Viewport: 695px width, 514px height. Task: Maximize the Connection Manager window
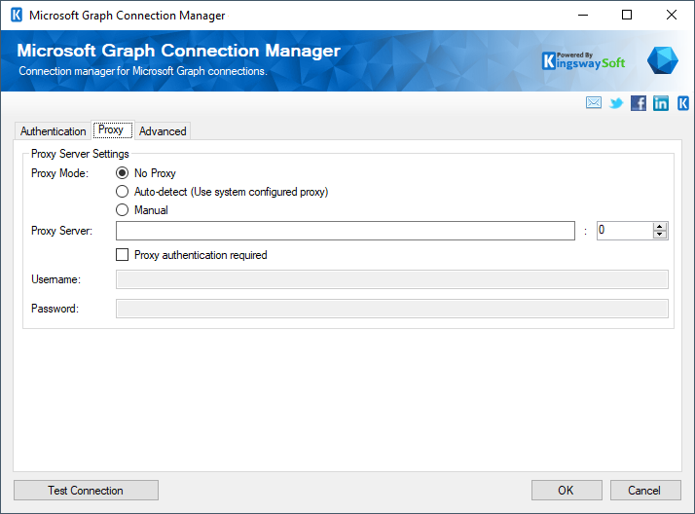pos(627,15)
